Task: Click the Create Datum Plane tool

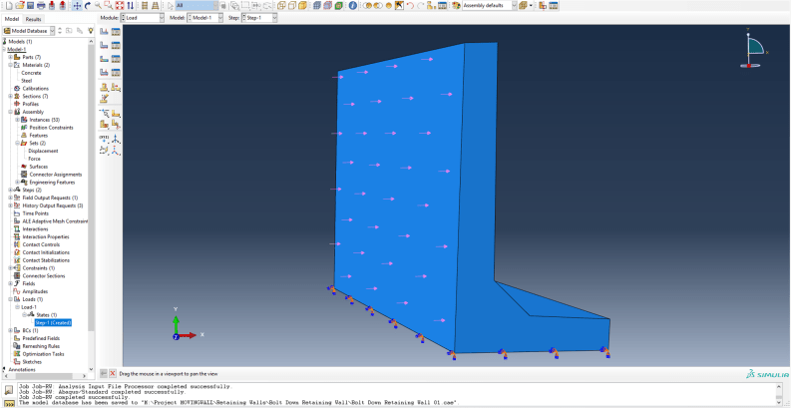Action: pyautogui.click(x=105, y=150)
